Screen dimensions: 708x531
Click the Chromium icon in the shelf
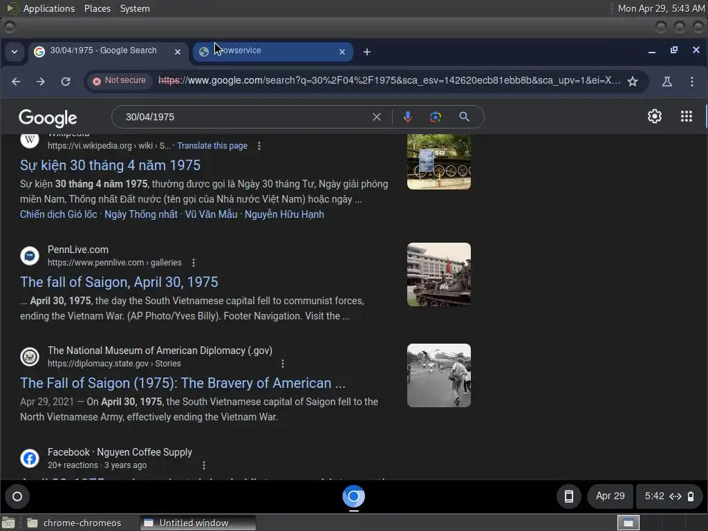353,496
